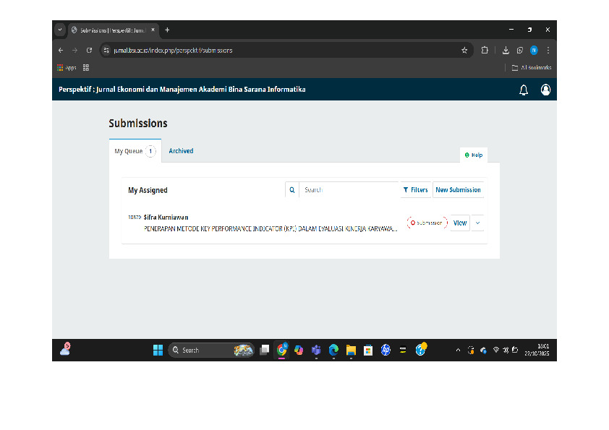Click the PENERAPAN METODE KEY PERFORMANCE INDICATOR title
This screenshot has height=430, width=609.
(271, 229)
